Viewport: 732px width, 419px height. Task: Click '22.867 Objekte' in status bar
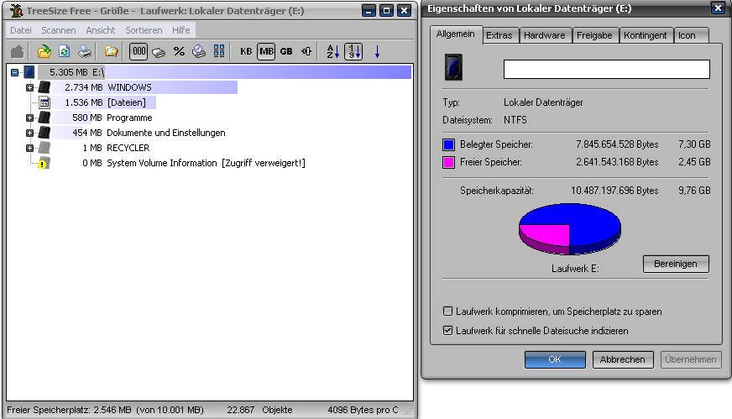tap(259, 410)
